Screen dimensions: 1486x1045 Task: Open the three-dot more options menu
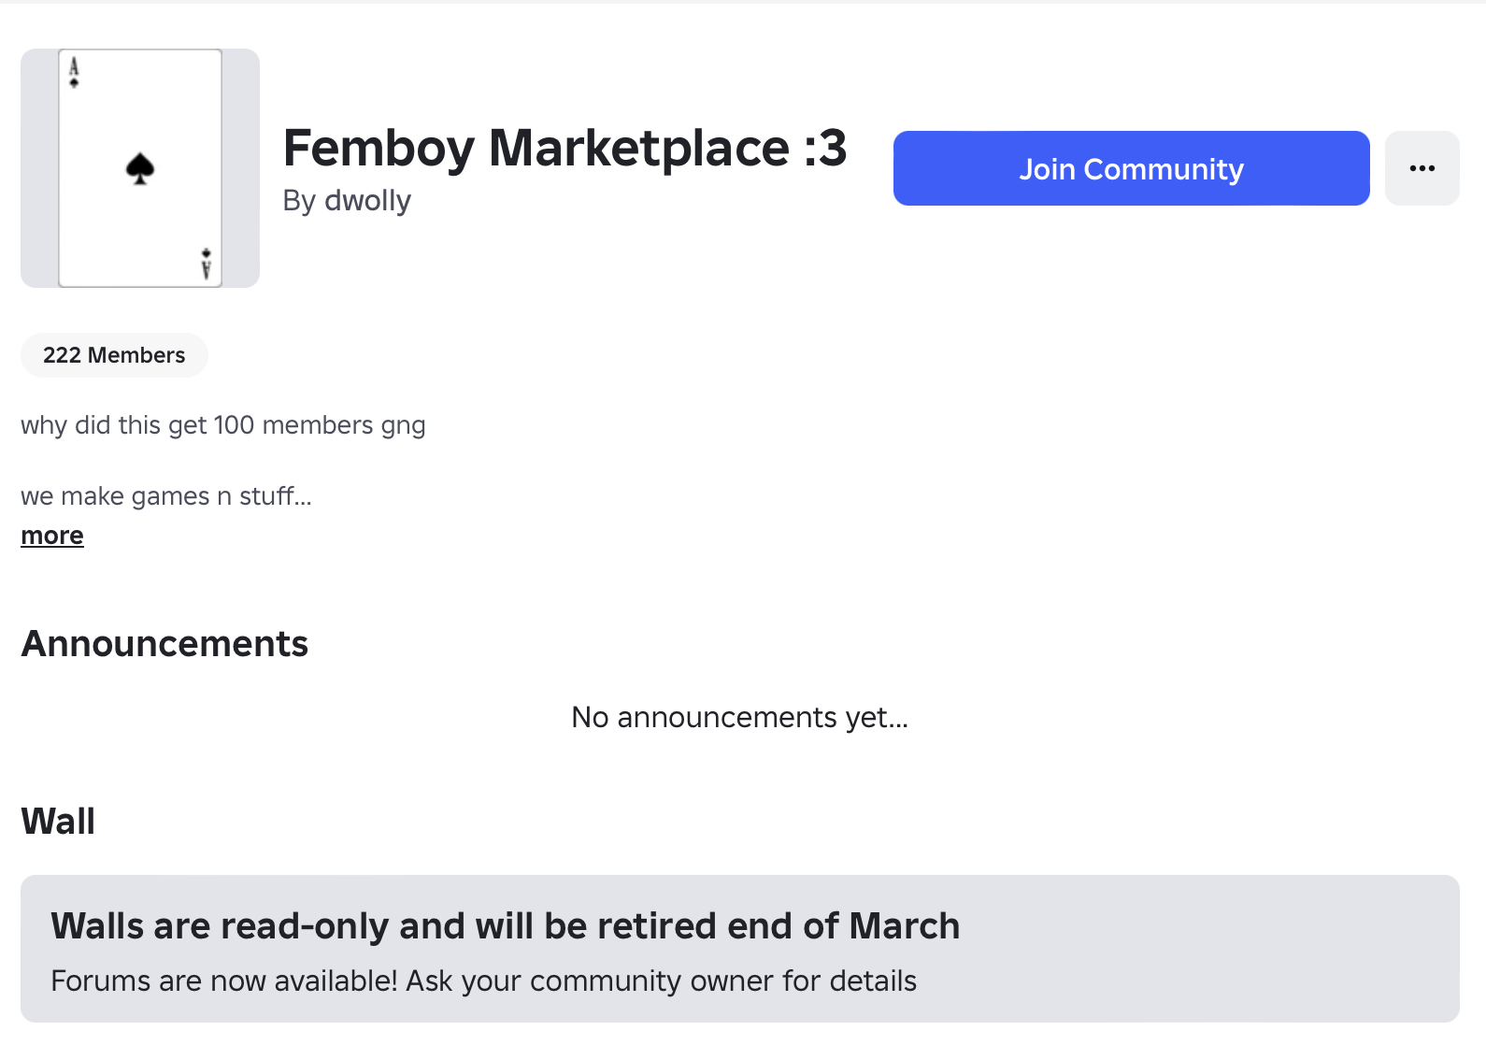[x=1422, y=168]
